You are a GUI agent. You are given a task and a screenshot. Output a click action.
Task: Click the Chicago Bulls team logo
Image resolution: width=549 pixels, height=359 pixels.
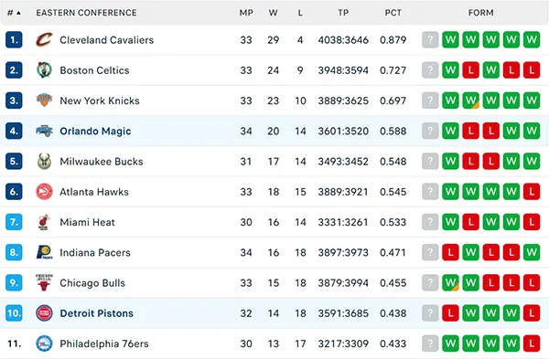(45, 282)
